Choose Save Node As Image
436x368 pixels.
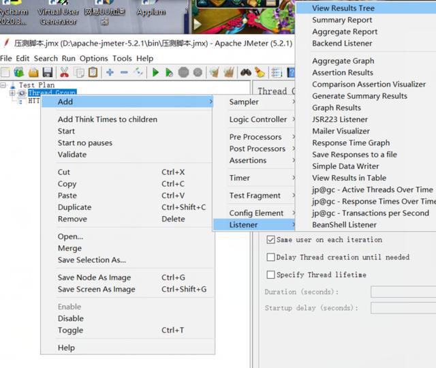pyautogui.click(x=127, y=277)
